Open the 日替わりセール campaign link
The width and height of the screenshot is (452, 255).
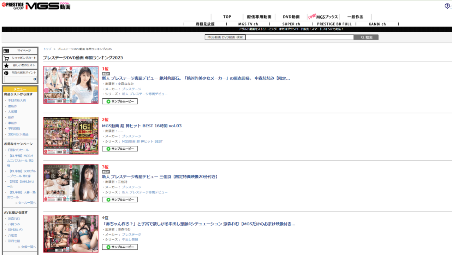tap(18, 150)
